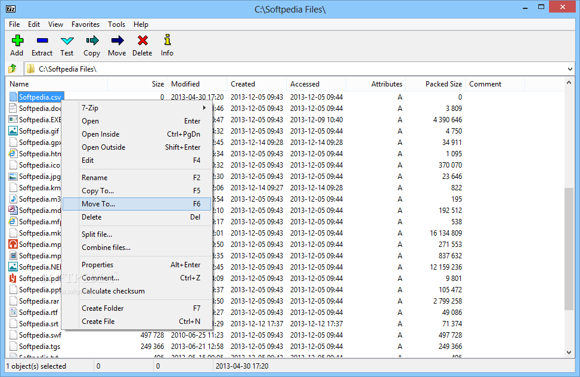Screen dimensions: 580x377
Task: Go up one folder level icon
Action: 13,69
